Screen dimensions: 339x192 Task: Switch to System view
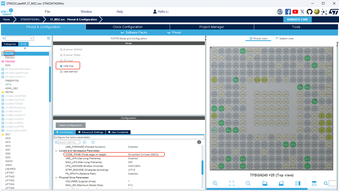tap(285, 38)
